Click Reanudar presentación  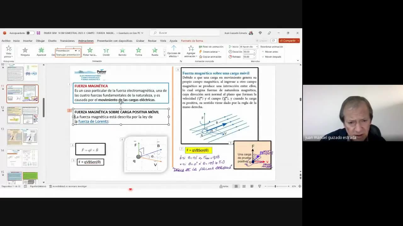68,55
